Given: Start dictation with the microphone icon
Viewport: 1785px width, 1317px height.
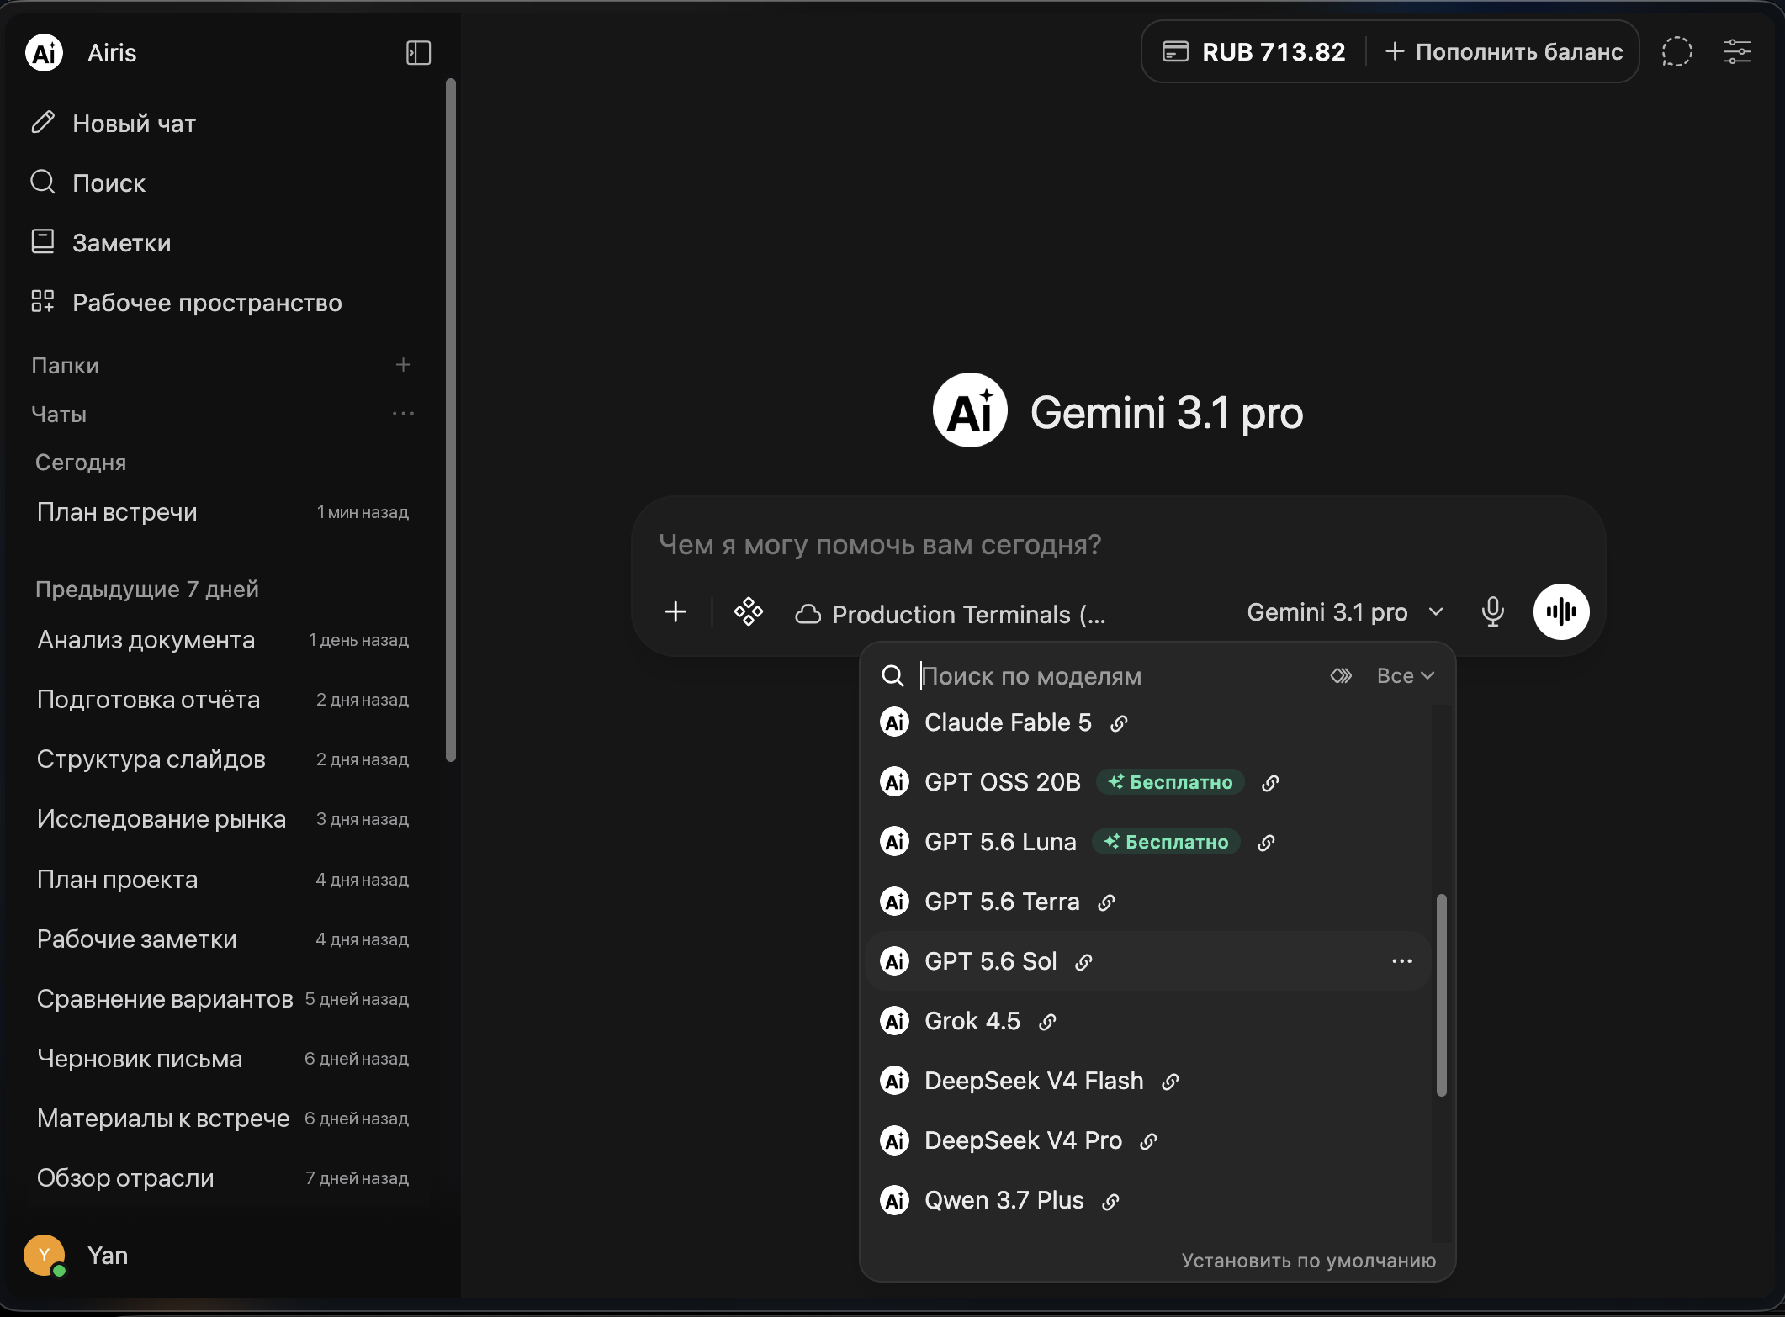Looking at the screenshot, I should (x=1493, y=611).
